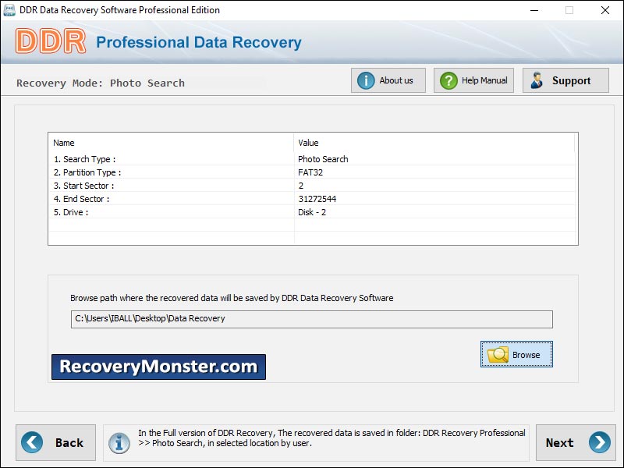Open Help Manual question mark icon

pos(448,80)
